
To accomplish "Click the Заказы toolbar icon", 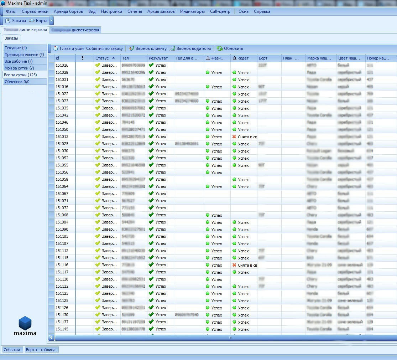I will point(8,21).
